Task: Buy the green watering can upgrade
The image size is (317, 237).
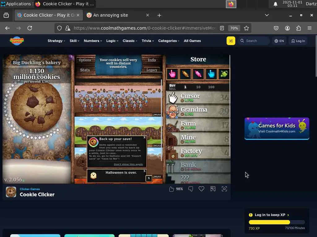Action: coord(224,74)
